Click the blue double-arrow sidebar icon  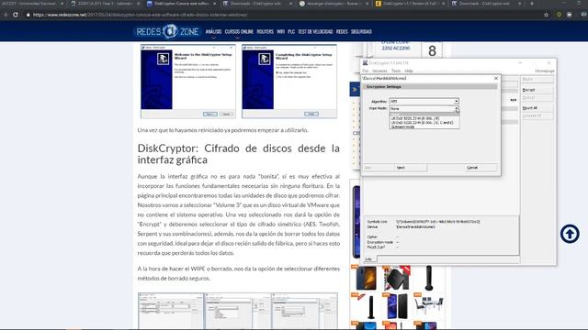355,90
